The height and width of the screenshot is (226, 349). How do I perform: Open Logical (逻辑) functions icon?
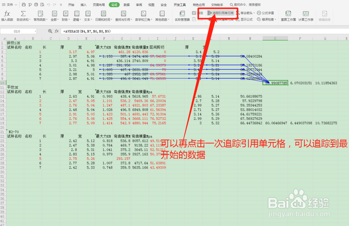coord(76,14)
